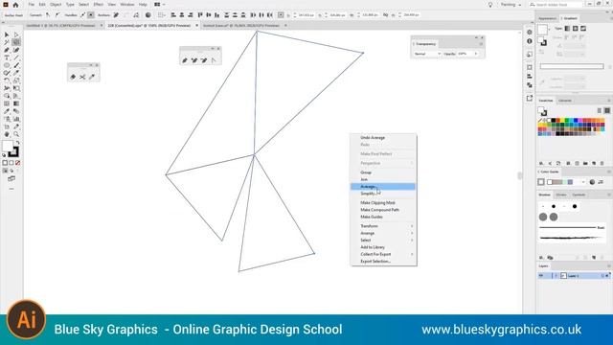Select the Ellipse shape tool
This screenshot has height=345, width=613.
(7, 65)
